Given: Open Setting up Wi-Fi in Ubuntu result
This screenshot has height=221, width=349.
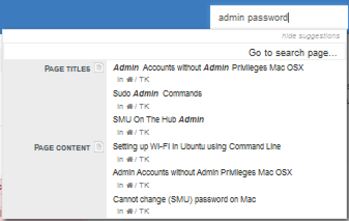Looking at the screenshot, I should [197, 147].
